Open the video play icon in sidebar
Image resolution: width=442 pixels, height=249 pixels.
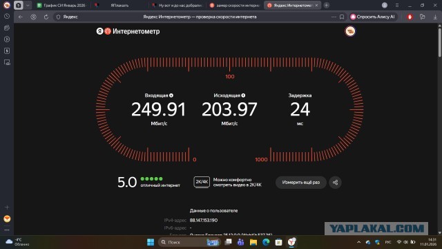point(7,39)
